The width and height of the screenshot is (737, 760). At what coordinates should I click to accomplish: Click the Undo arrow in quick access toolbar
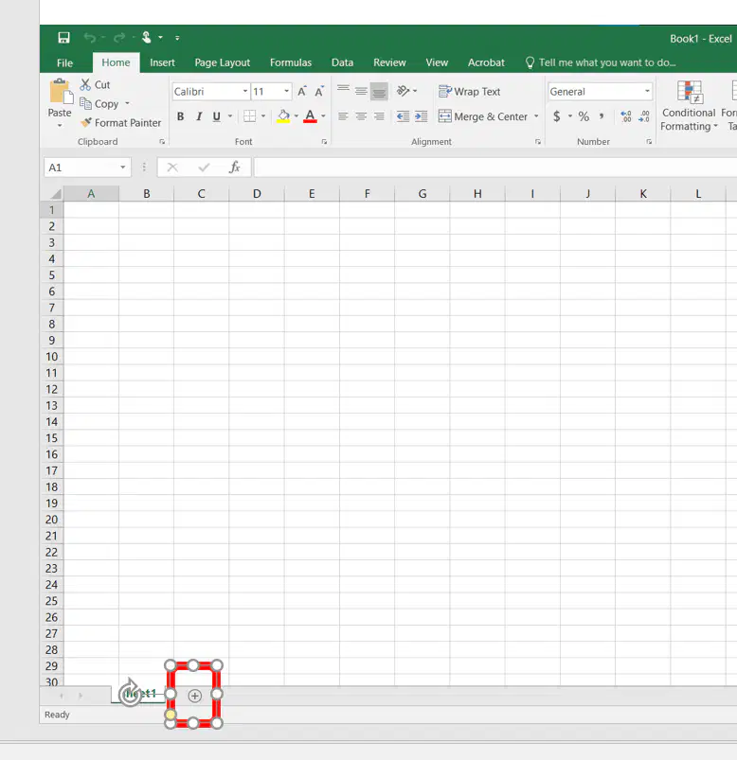point(89,37)
